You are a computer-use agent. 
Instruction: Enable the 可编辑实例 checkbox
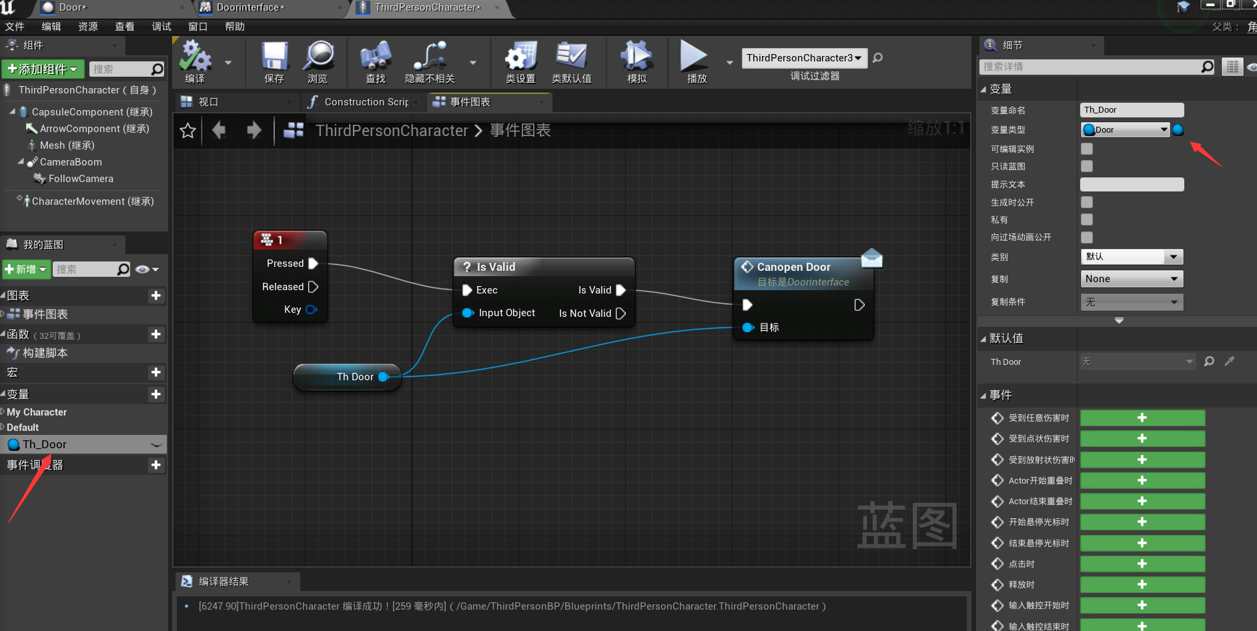point(1087,149)
